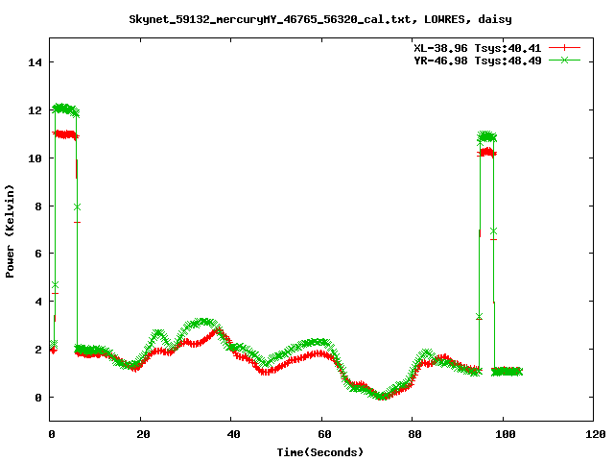Image resolution: width=614 pixels, height=461 pixels.
Task: Click the x-axis tick label 80
Action: coord(414,434)
